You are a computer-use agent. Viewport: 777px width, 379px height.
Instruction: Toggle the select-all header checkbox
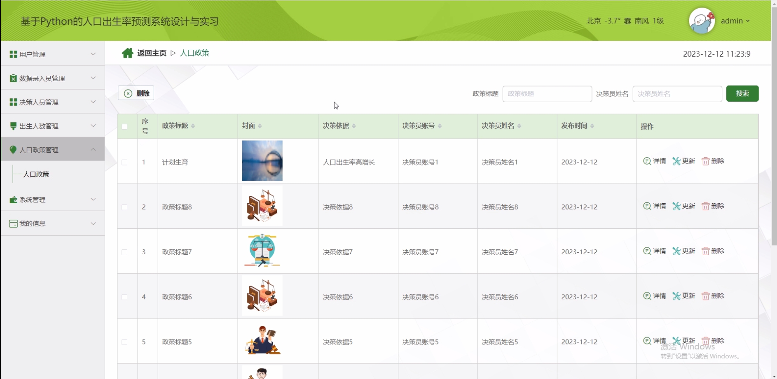point(124,127)
